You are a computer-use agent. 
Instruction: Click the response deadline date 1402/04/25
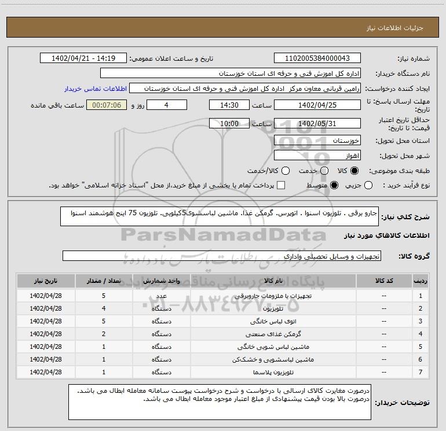pos(317,105)
